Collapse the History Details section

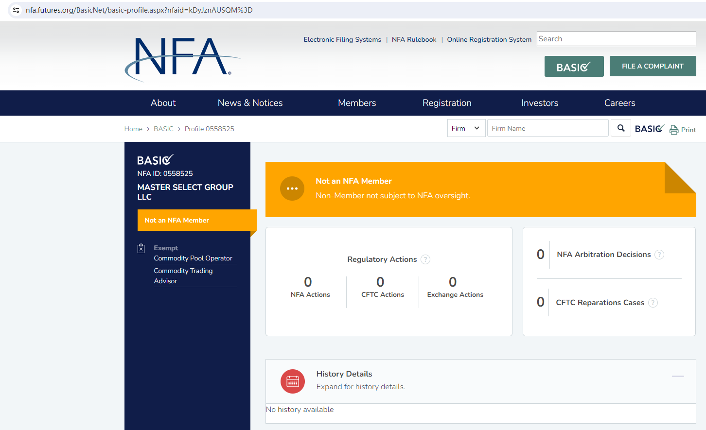[x=678, y=376]
